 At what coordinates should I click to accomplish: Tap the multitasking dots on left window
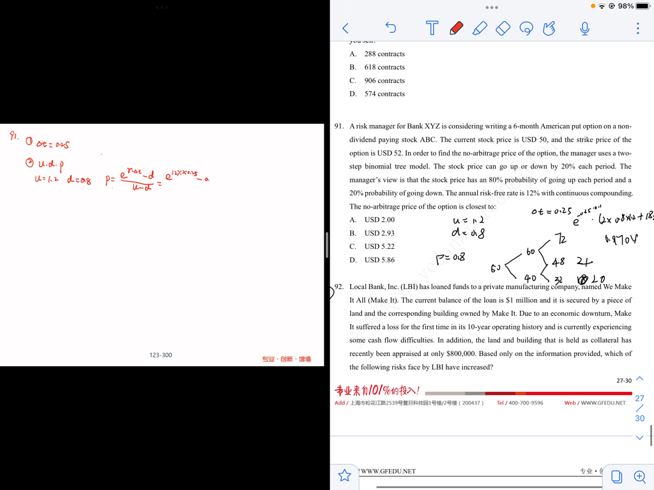(162, 8)
